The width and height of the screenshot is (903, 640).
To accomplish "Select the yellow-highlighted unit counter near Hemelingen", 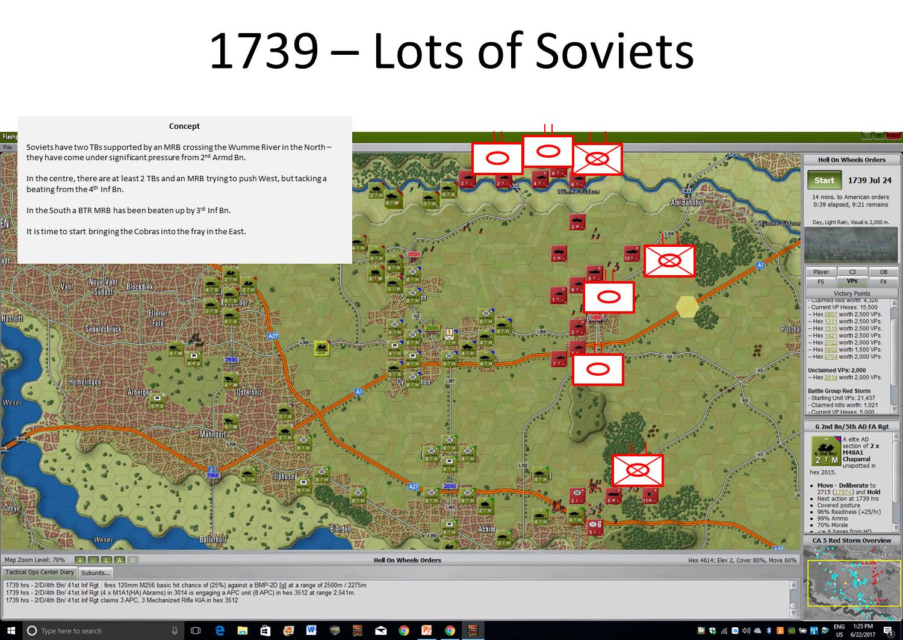I will point(322,349).
